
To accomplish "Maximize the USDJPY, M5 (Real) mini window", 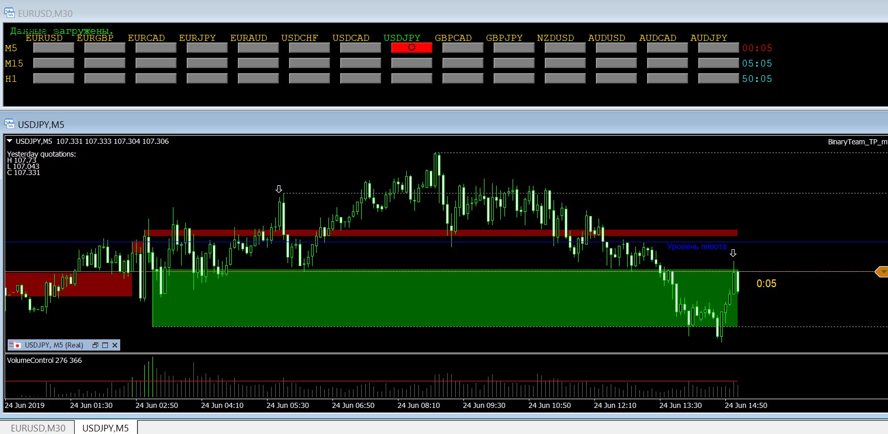I will click(x=105, y=345).
